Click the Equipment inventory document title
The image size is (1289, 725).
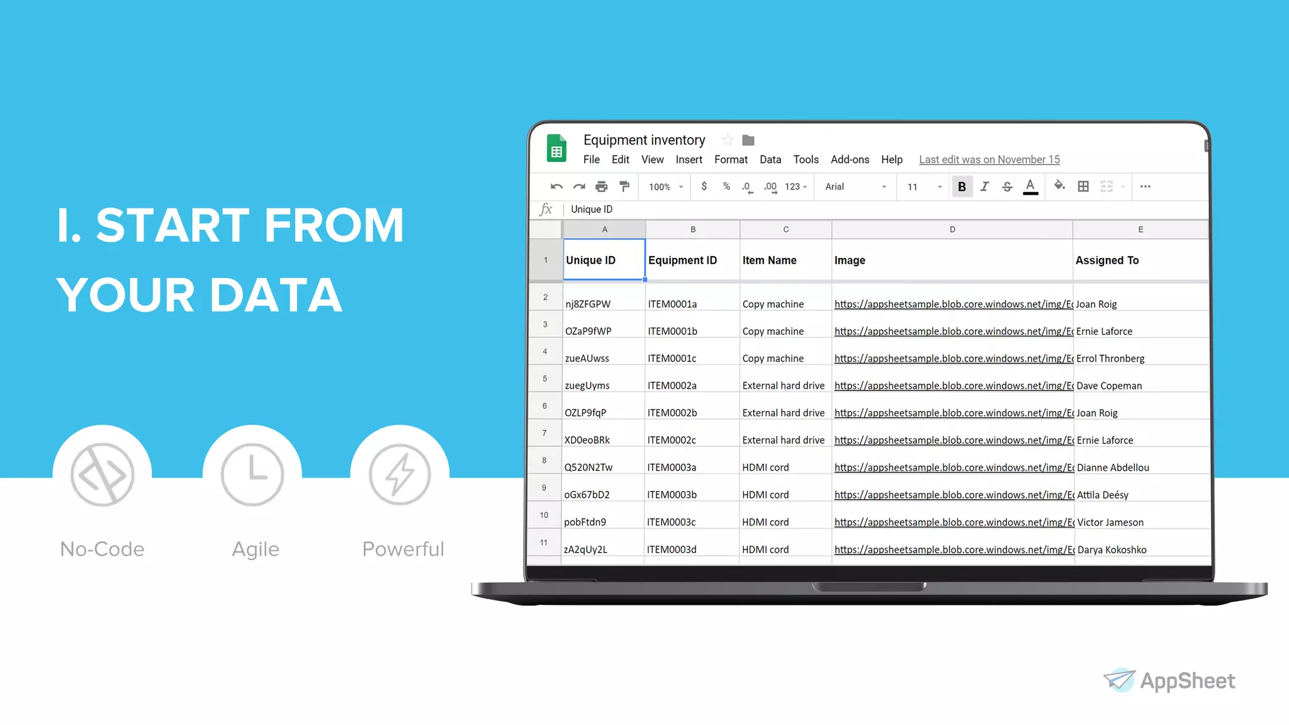tap(644, 140)
